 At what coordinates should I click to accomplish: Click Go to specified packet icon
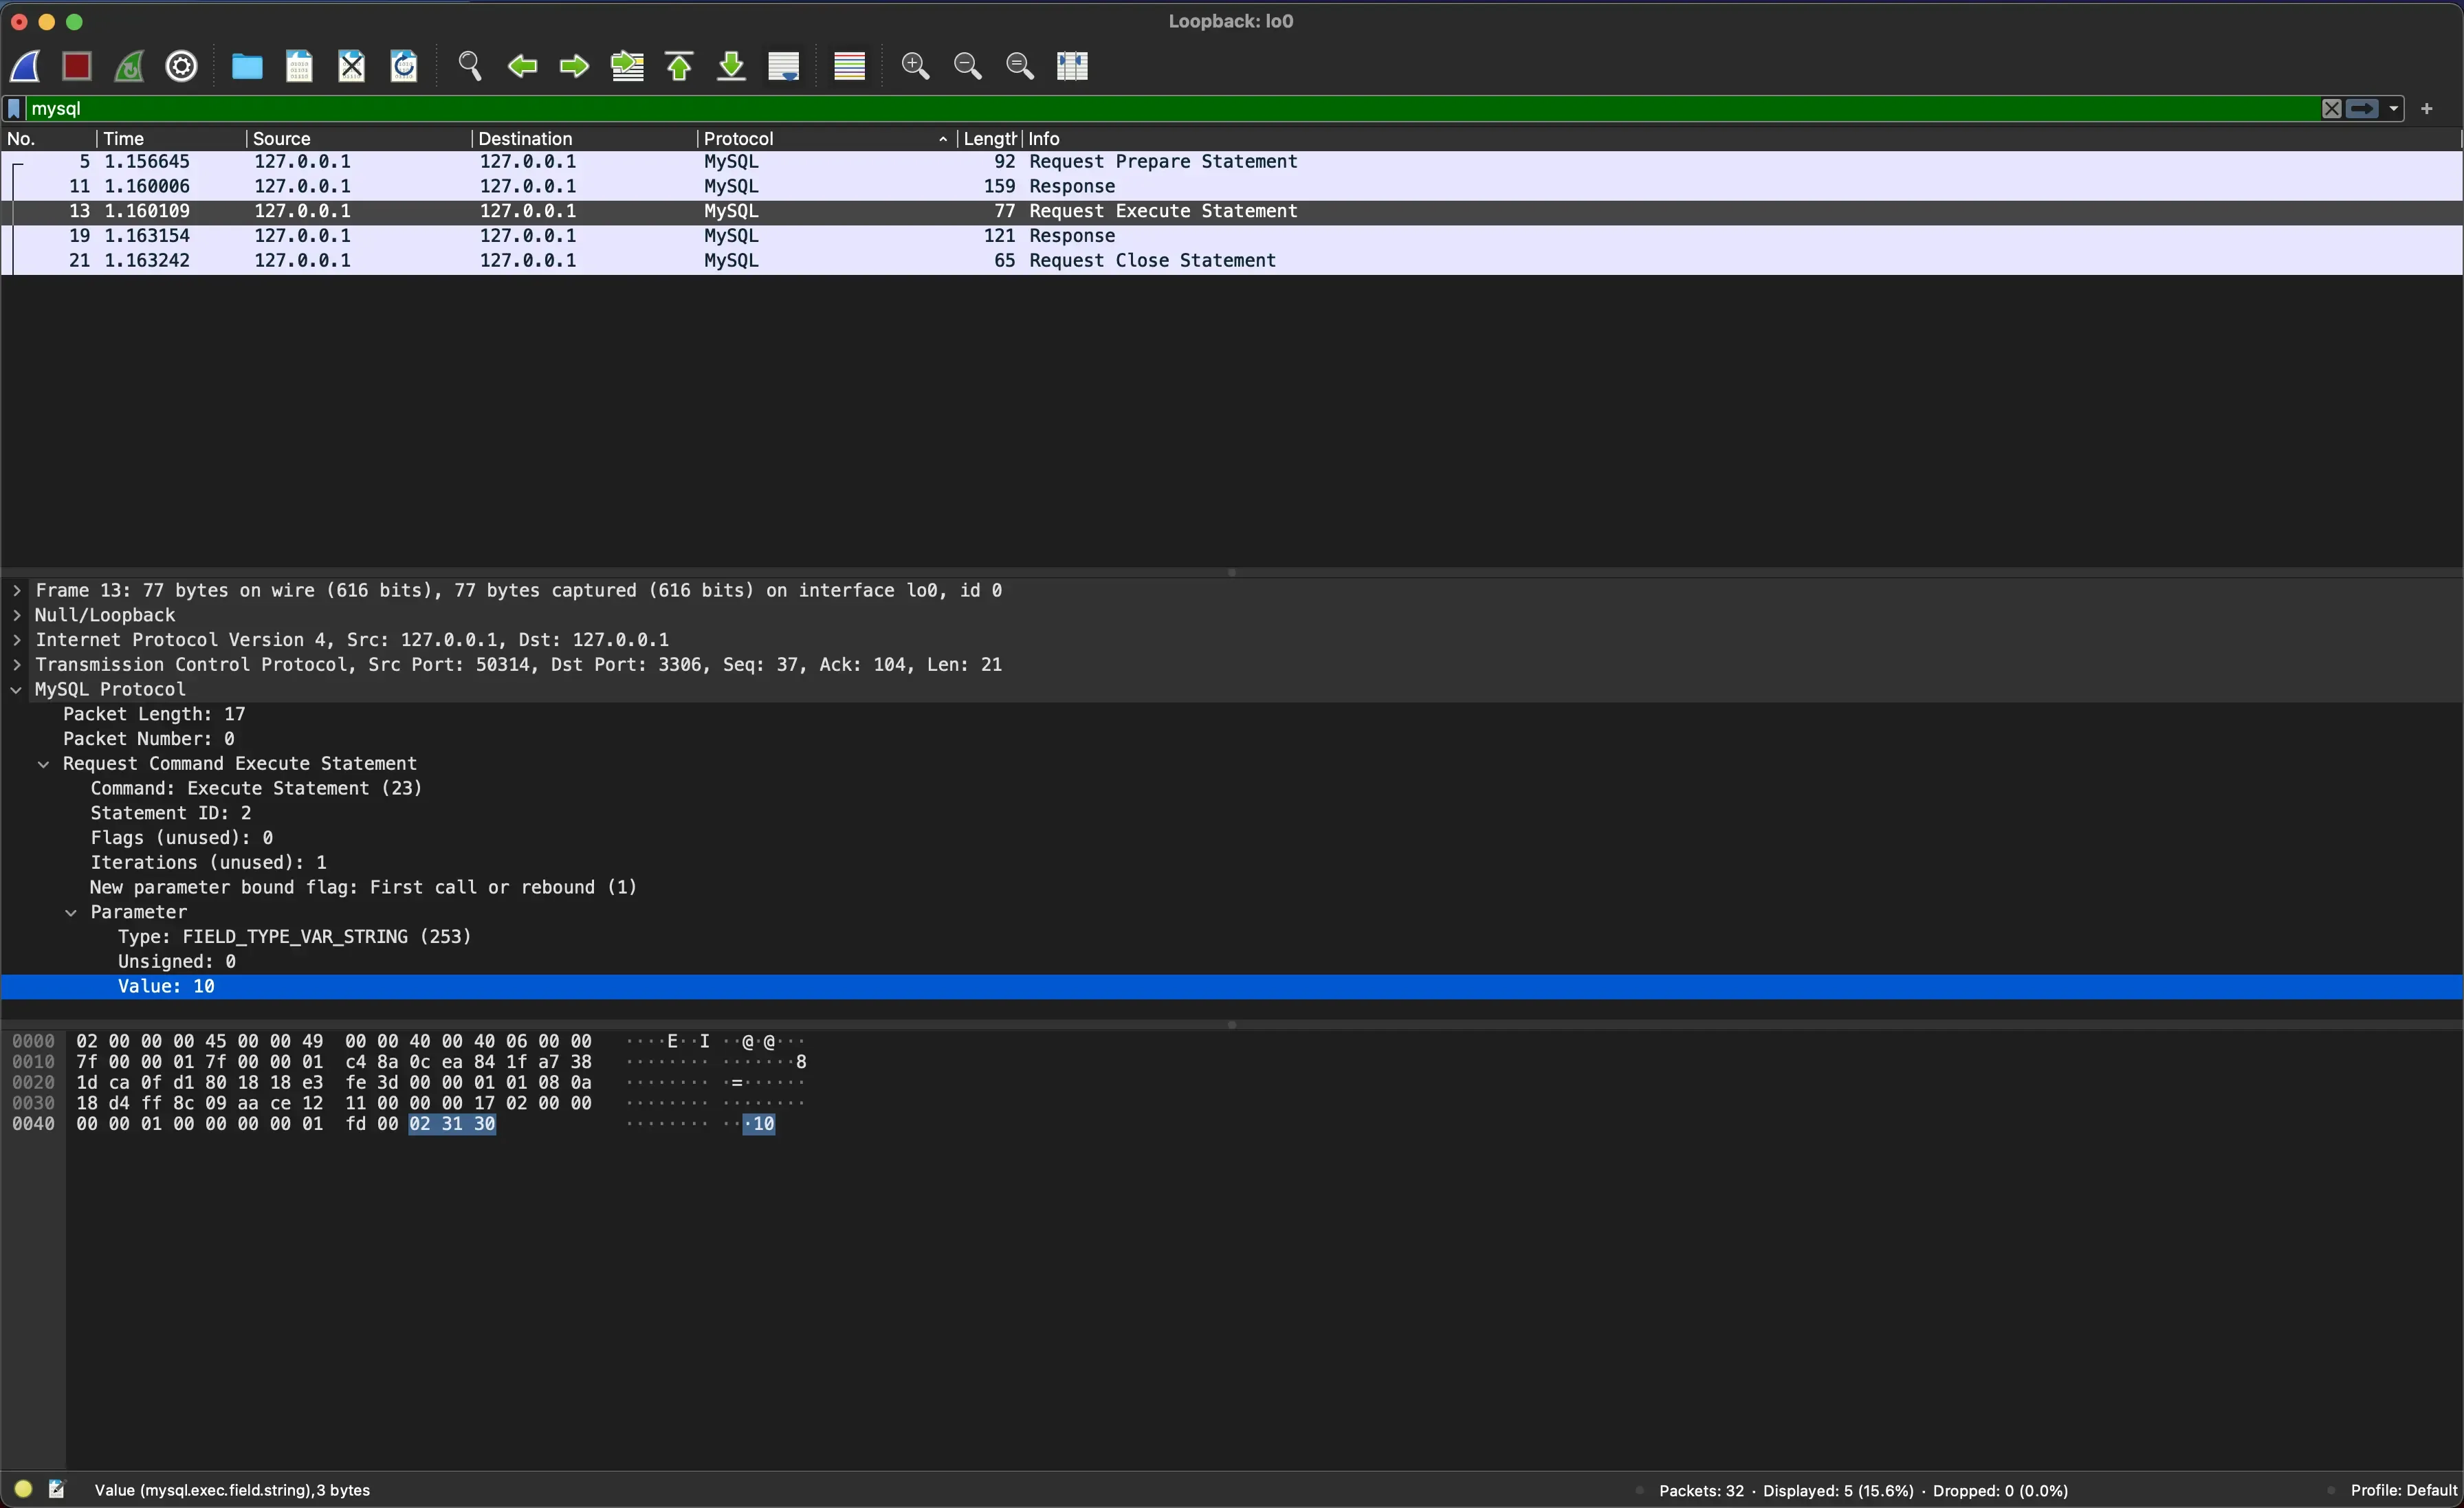[627, 66]
